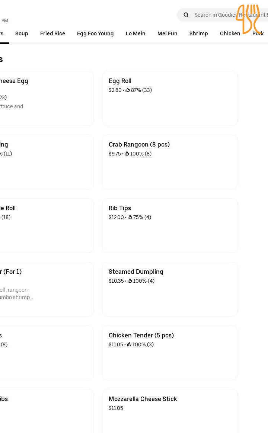268x433 pixels.
Task: Click the thumbs-up icon on Rib Tips
Action: 130,217
